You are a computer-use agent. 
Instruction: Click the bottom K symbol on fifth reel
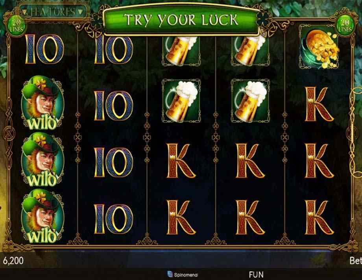click(x=319, y=217)
